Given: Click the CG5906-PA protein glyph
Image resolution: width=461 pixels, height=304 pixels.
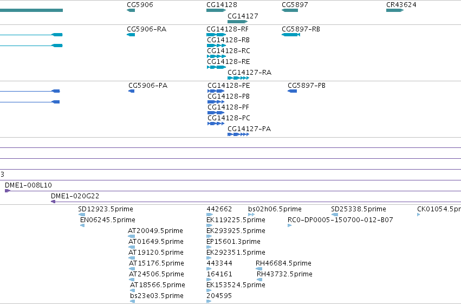Looking at the screenshot, I should [x=132, y=91].
